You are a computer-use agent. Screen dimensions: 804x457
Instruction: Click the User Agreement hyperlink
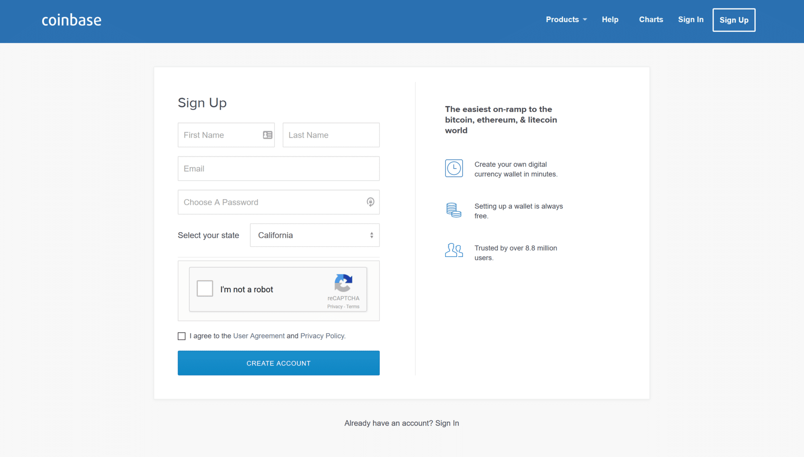point(258,336)
